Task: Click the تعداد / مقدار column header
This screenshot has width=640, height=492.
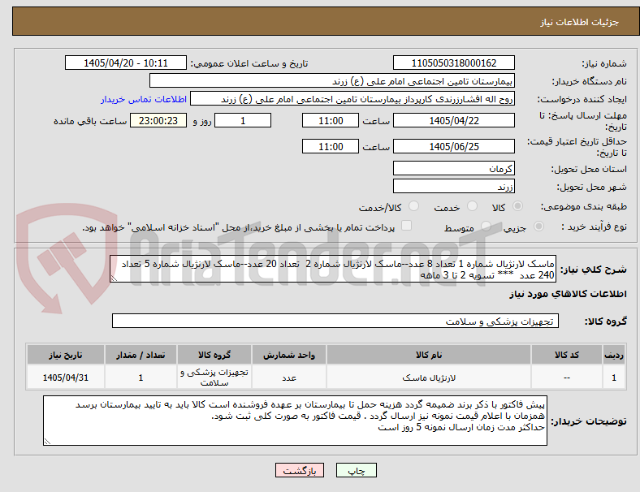Action: coord(141,355)
